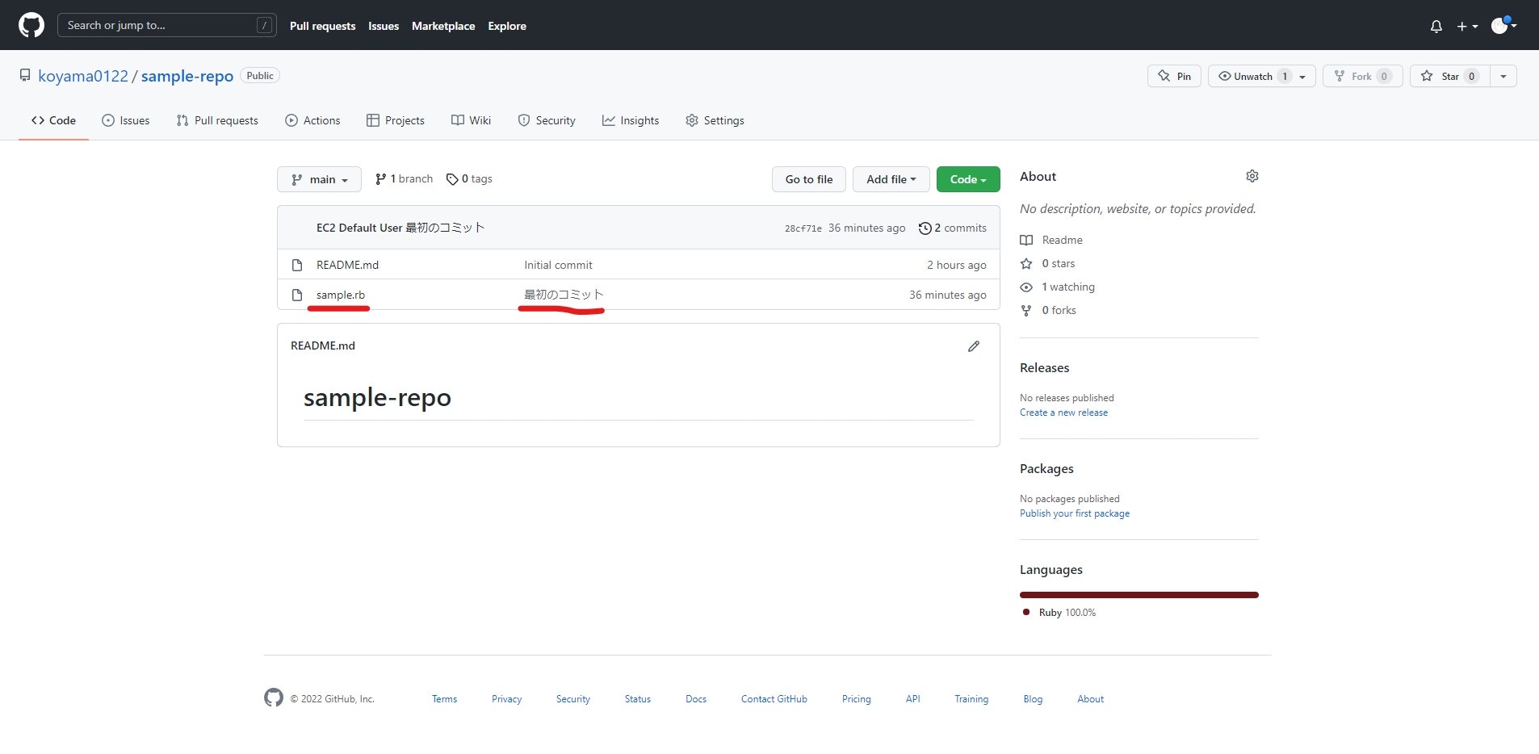Open the sample-repo repository link
This screenshot has width=1539, height=754.
(187, 76)
